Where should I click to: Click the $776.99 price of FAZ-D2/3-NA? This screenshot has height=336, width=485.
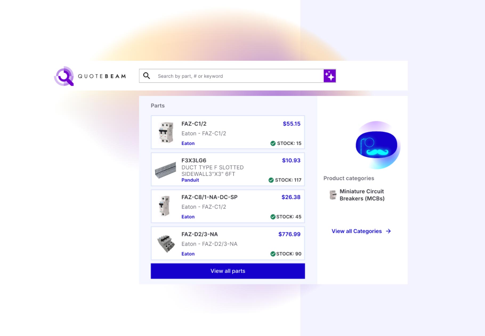point(289,234)
